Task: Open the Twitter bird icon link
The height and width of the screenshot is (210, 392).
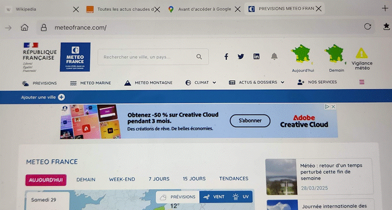Action: pos(241,56)
